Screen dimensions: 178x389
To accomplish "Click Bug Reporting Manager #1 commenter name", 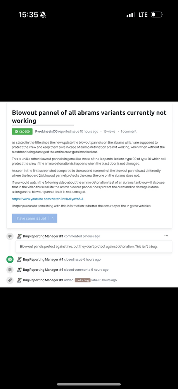I will 43,236.
